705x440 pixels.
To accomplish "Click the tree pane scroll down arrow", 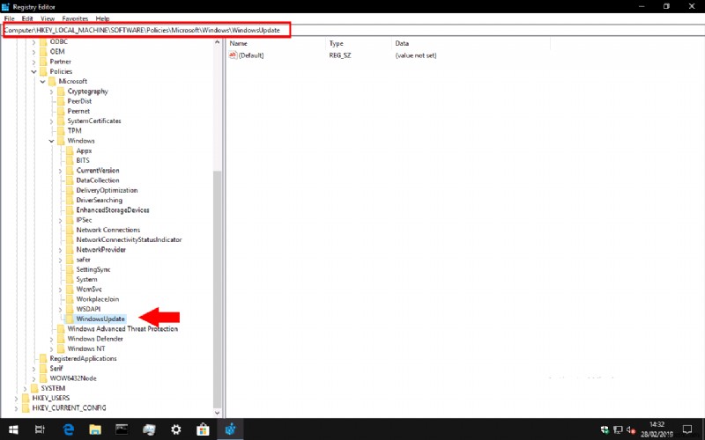I will tap(218, 413).
